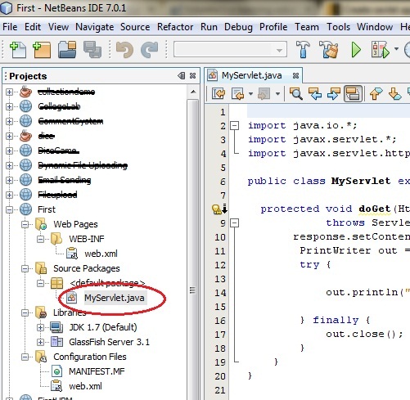Jump to Next Bookmark icon

(x=394, y=94)
